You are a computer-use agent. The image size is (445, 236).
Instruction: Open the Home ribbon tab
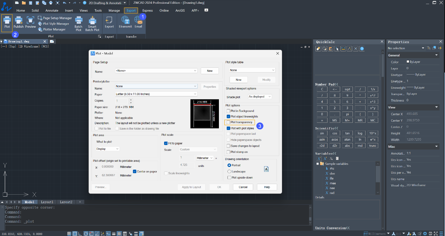(x=21, y=11)
